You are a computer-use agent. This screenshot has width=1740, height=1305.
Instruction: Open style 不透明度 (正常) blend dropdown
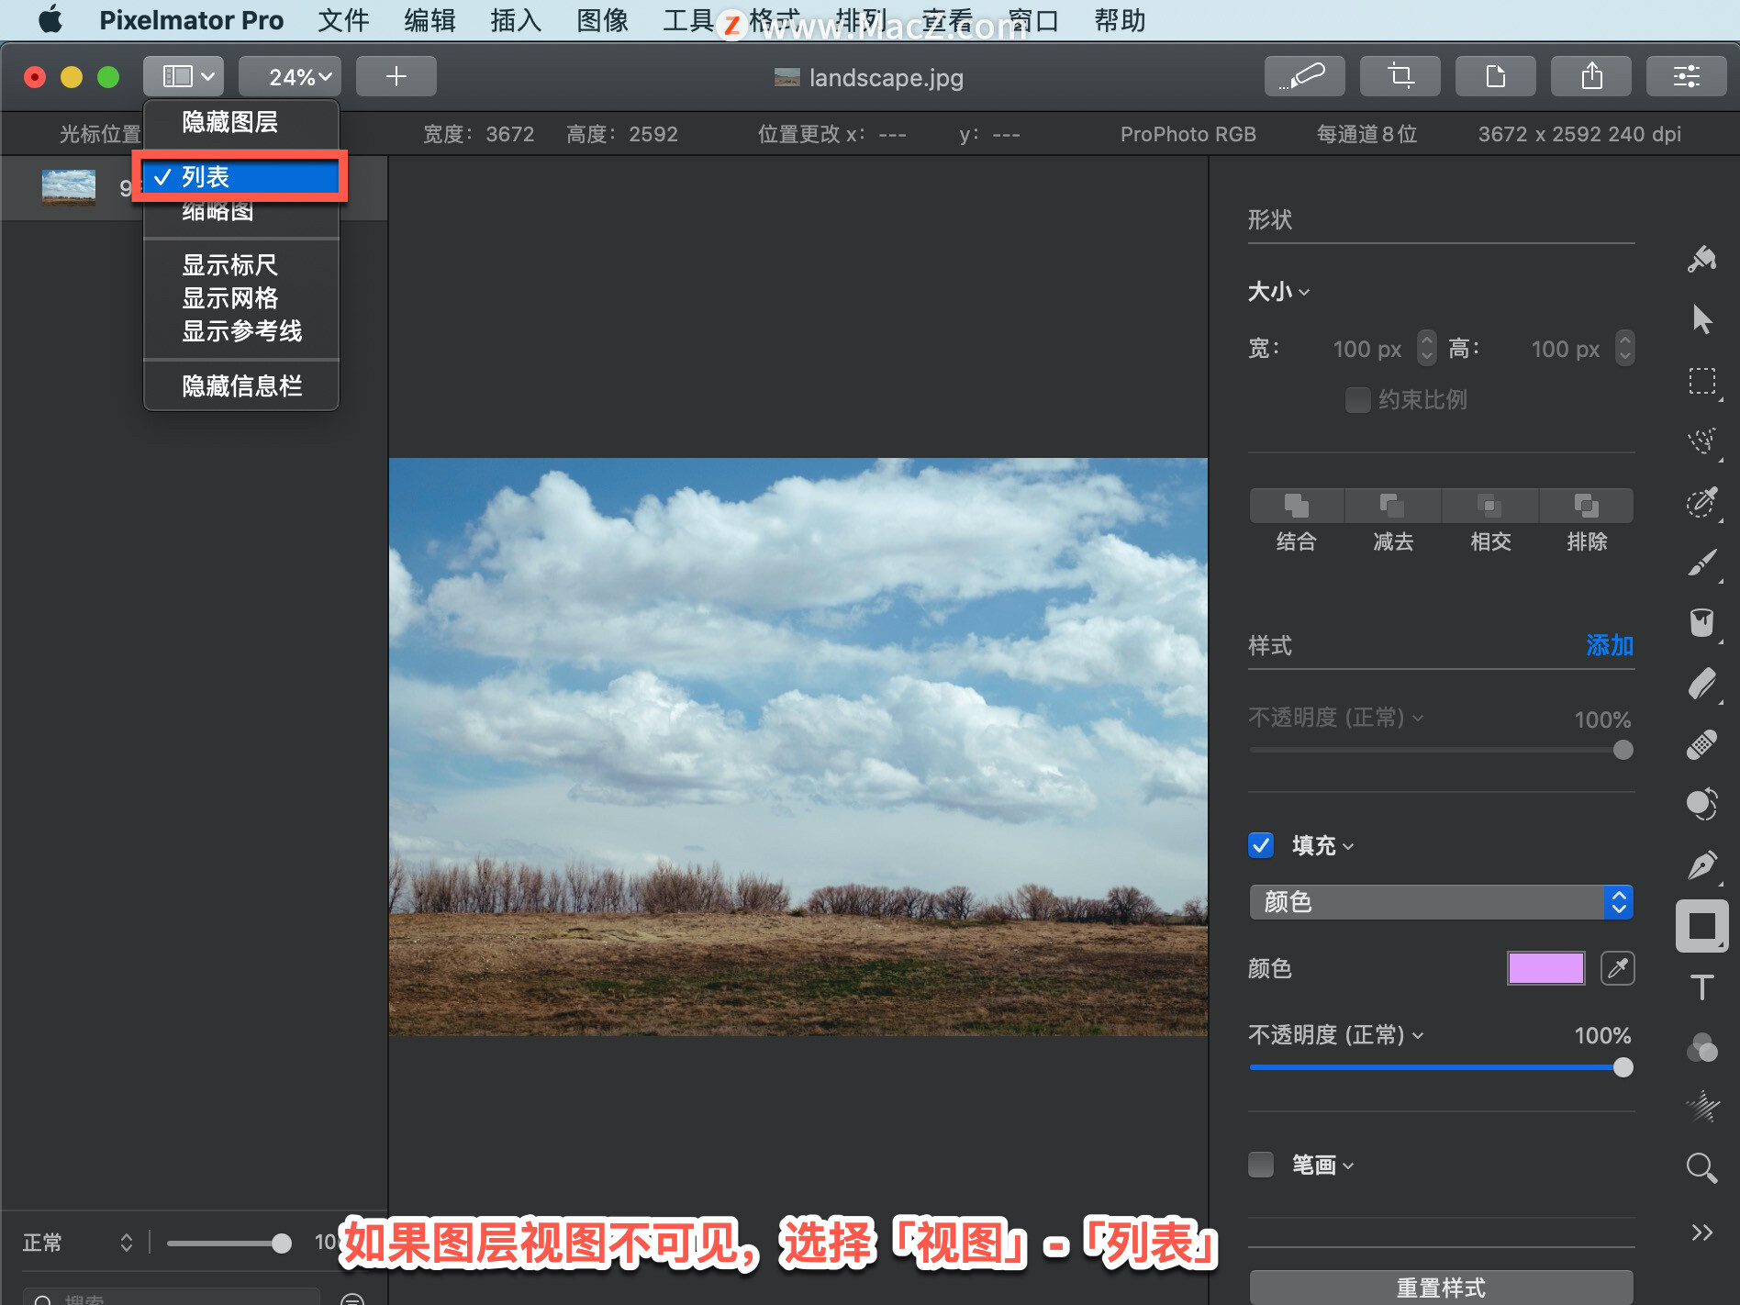(1336, 717)
